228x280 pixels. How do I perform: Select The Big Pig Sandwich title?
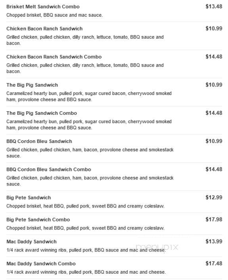pyautogui.click(x=32, y=85)
